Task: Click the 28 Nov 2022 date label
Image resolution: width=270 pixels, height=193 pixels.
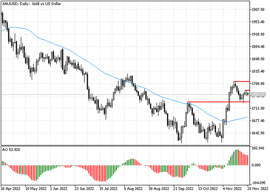Action: [258, 189]
